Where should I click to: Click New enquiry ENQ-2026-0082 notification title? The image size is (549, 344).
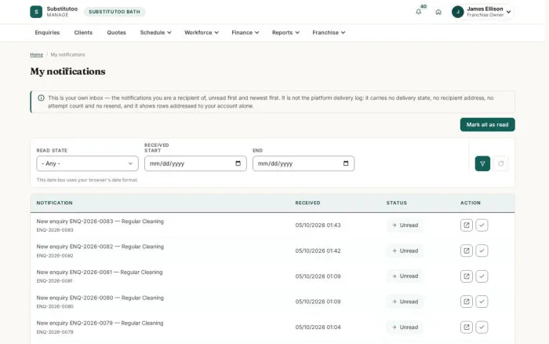[x=100, y=247]
